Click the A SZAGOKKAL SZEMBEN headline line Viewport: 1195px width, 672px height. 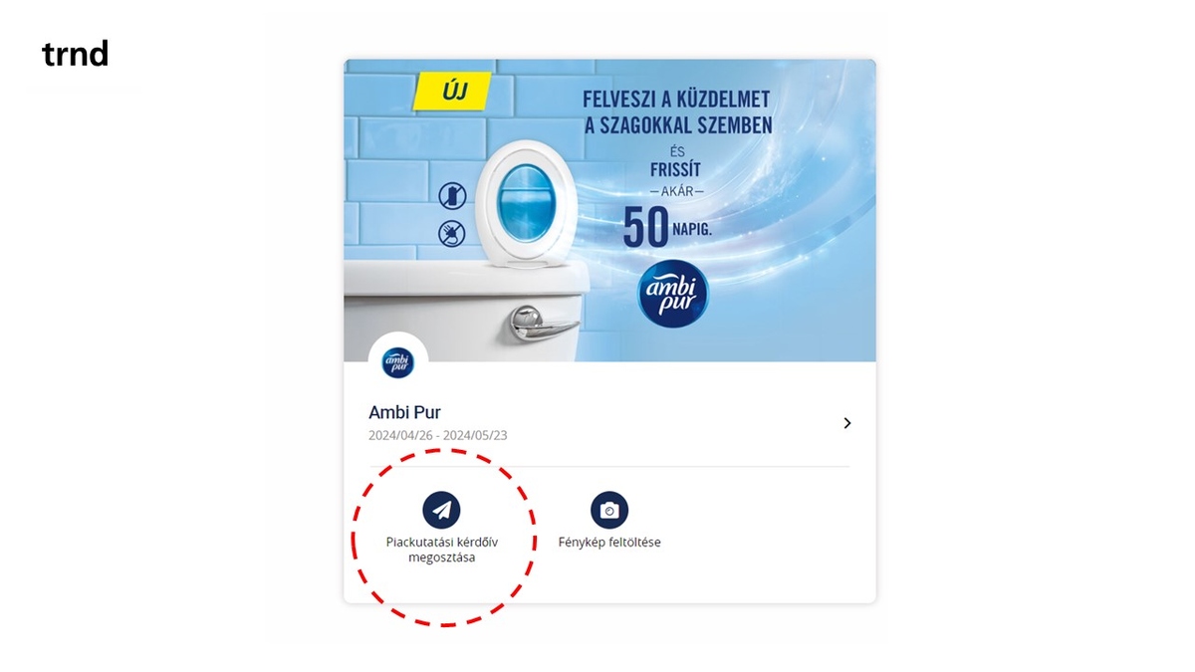(x=678, y=125)
